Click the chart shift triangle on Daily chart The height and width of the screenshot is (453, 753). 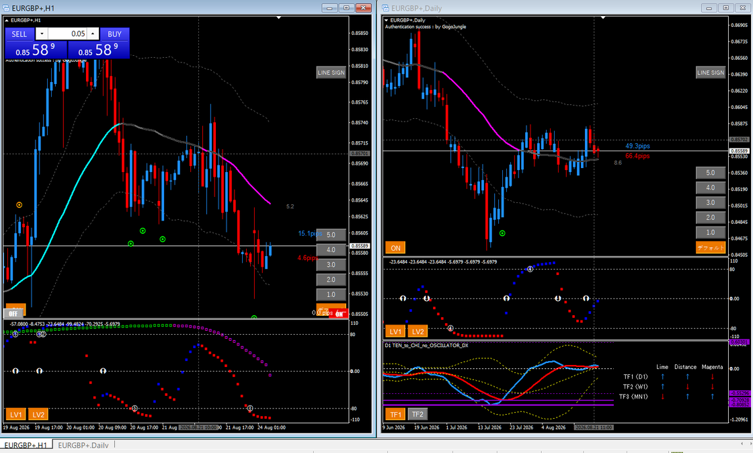(x=603, y=17)
